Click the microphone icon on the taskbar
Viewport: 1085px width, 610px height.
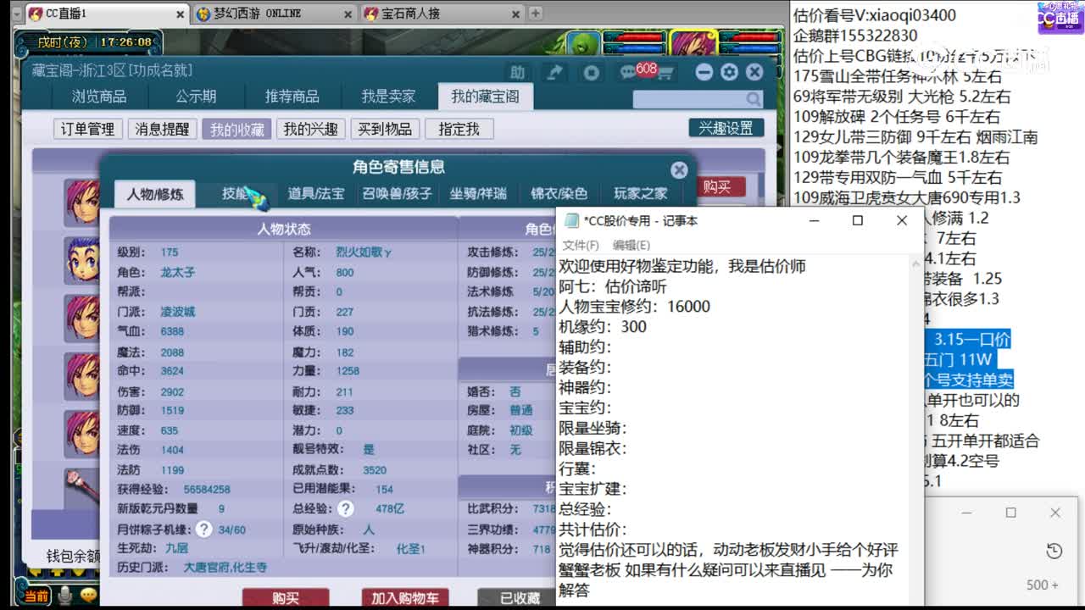[x=64, y=595]
